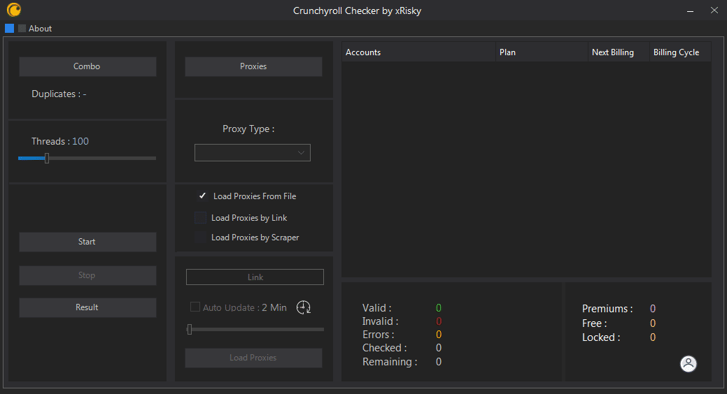Click the 'Premiums :' counter label

(607, 309)
